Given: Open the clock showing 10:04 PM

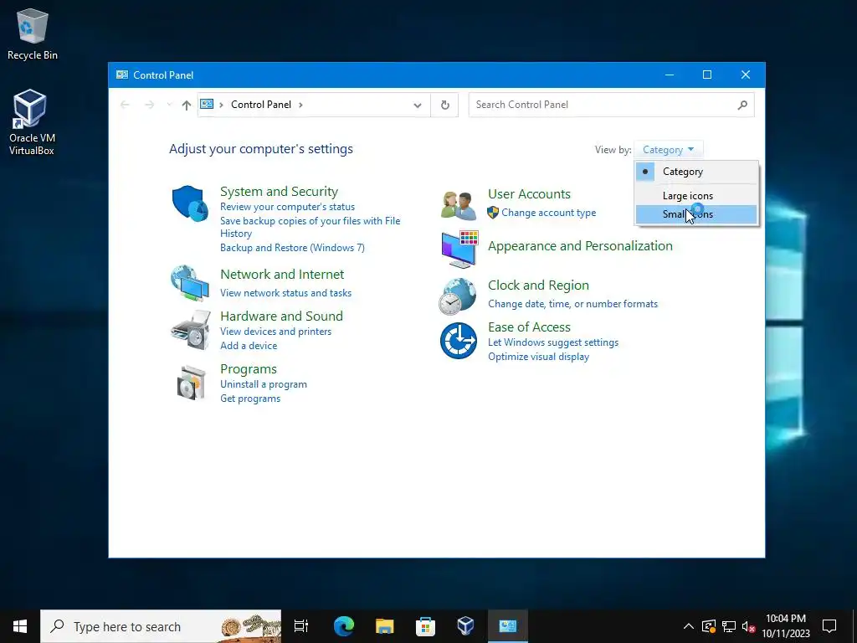Looking at the screenshot, I should tap(785, 626).
